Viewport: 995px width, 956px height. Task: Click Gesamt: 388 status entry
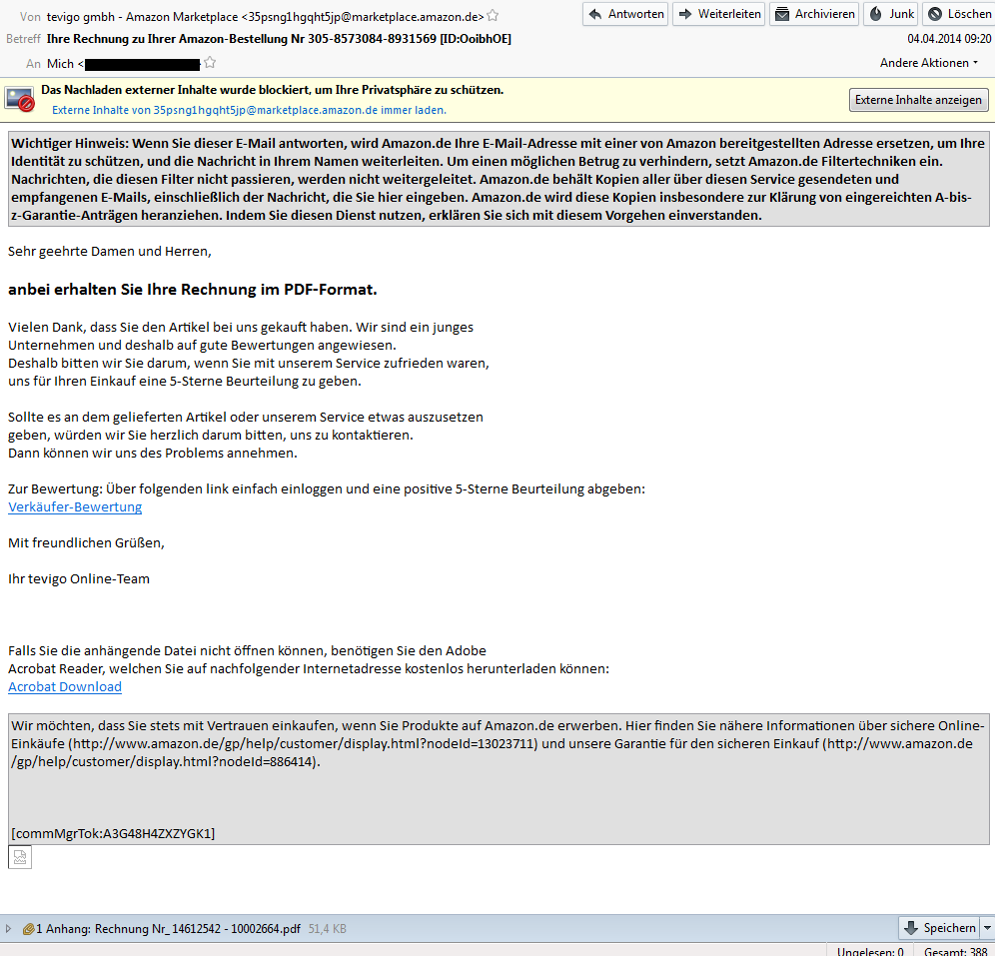pos(956,951)
